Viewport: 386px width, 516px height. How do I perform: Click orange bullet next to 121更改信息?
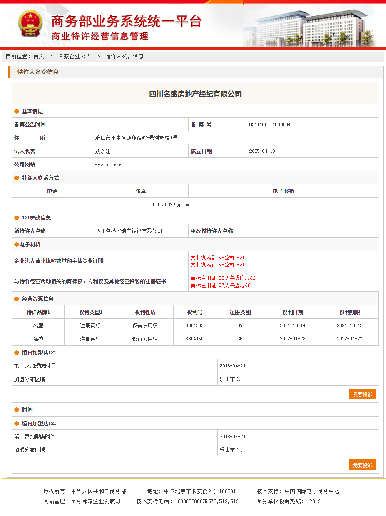tap(17, 218)
